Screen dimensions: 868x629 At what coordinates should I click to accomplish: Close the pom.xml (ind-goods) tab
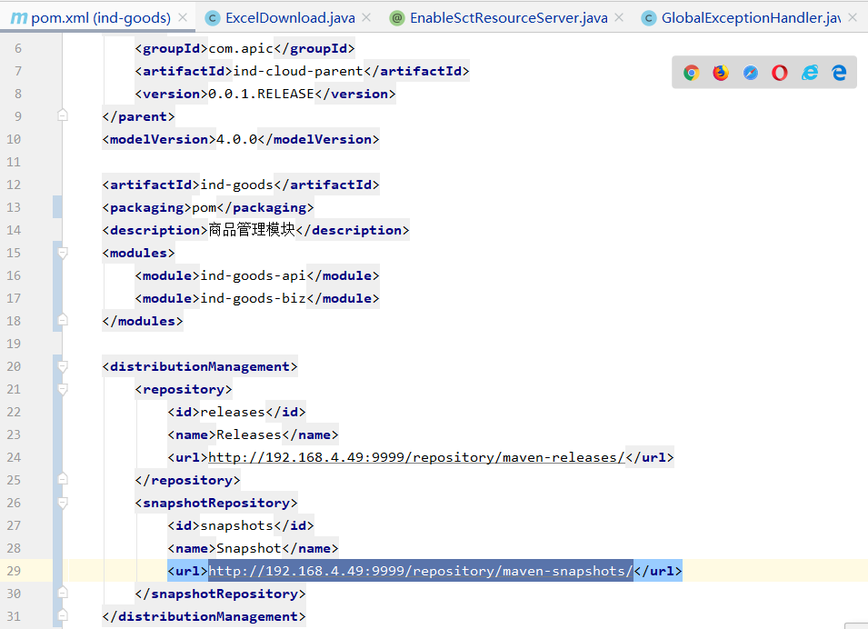point(183,17)
